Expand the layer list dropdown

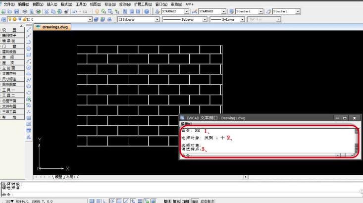pyautogui.click(x=90, y=19)
